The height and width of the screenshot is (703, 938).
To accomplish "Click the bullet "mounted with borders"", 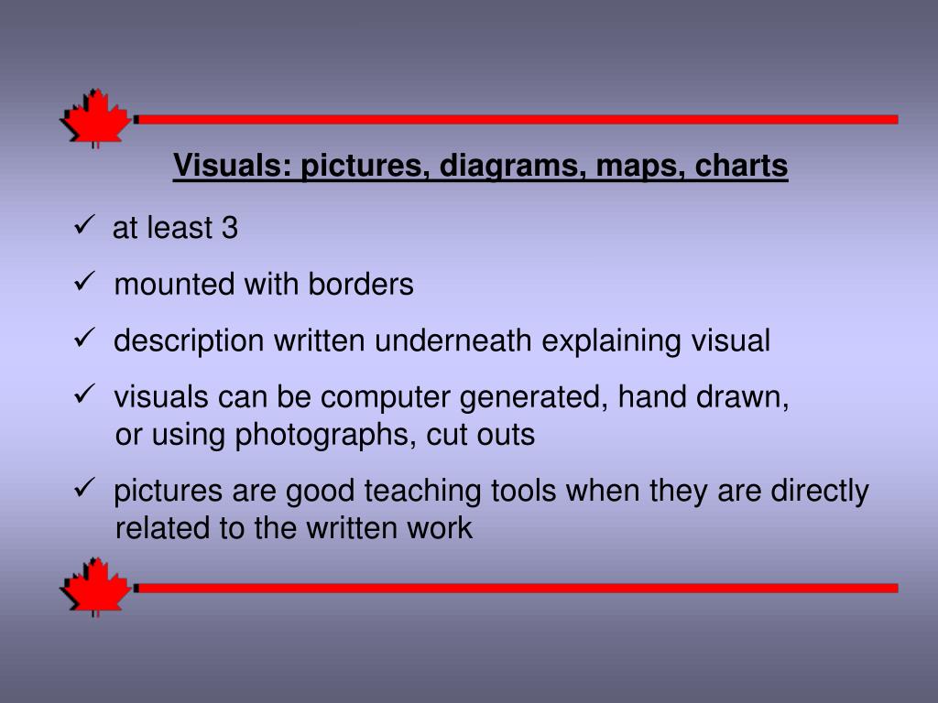I will tap(264, 284).
